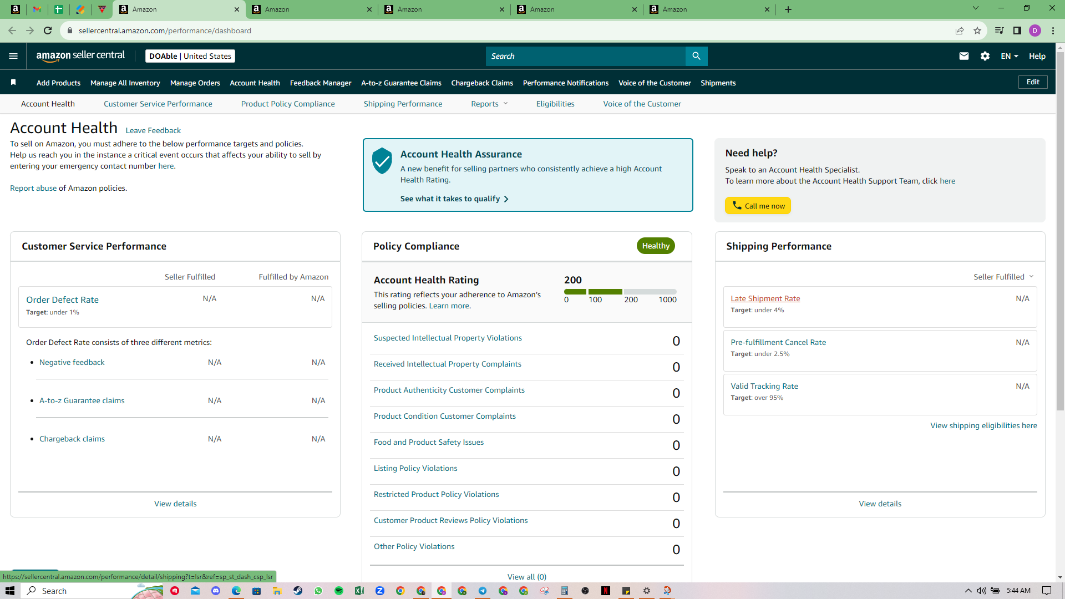Open Excel from the taskbar
This screenshot has width=1065, height=599.
[359, 591]
